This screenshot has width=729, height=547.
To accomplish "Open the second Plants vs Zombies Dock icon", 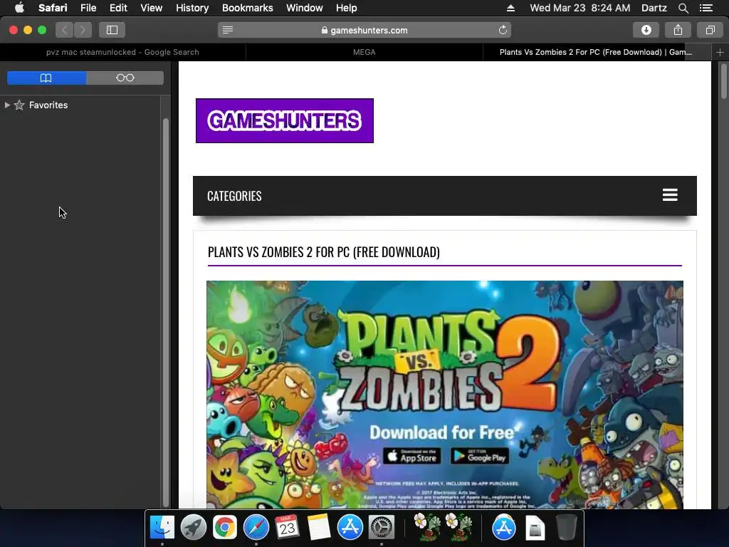I will point(458,528).
